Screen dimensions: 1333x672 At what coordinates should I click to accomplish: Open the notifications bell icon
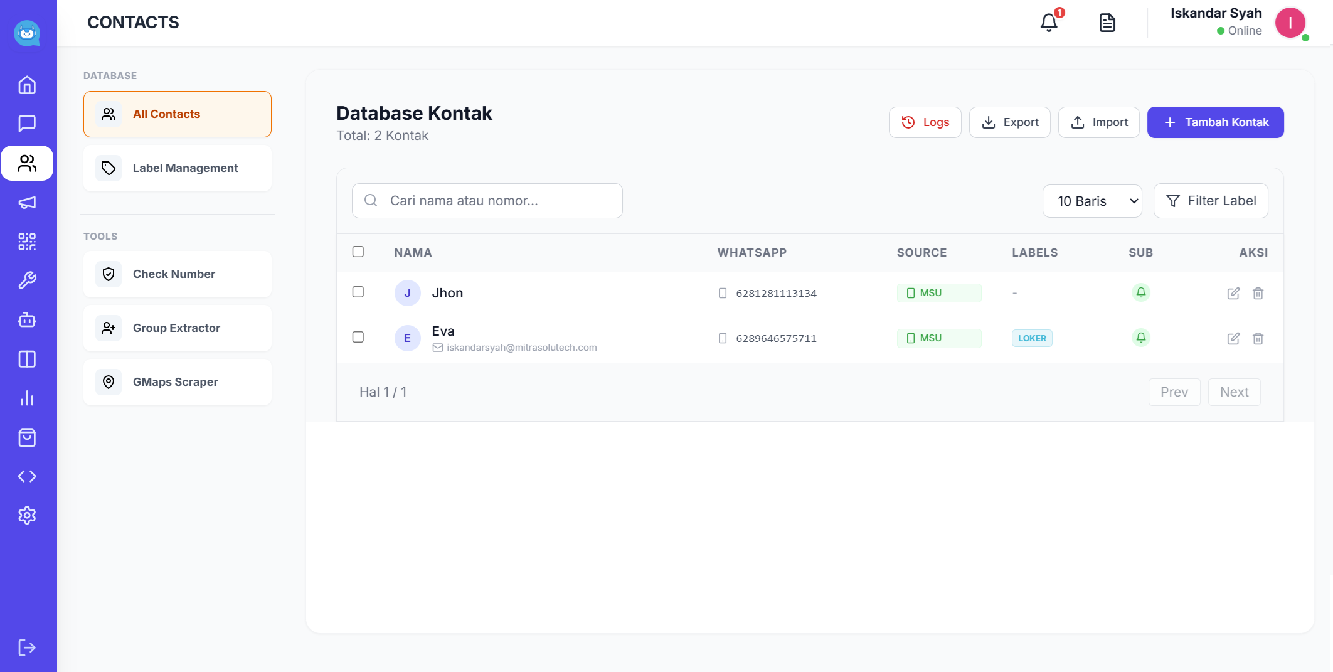(x=1049, y=23)
